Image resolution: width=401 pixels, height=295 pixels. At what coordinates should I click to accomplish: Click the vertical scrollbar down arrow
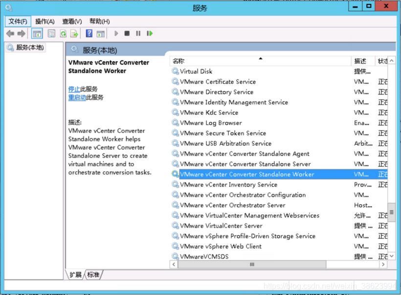coord(392,256)
